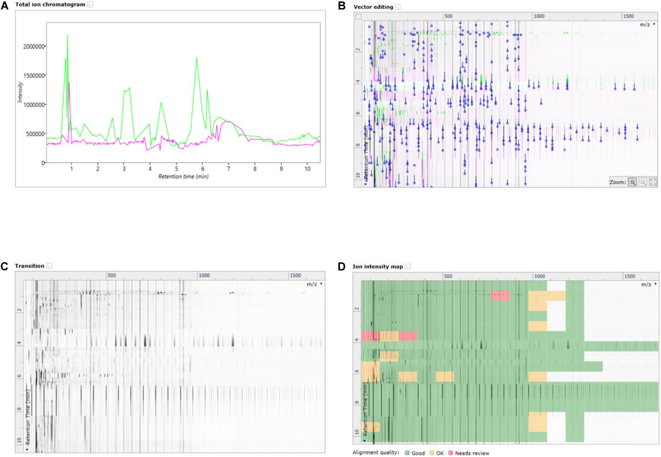
Task: Click the red tile near m/z 800
Action: [500, 296]
